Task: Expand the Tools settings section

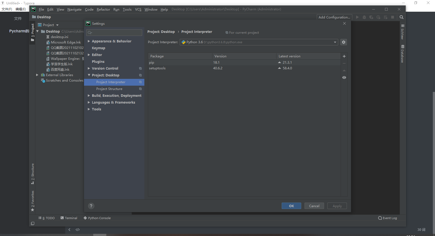Action: tap(89, 109)
